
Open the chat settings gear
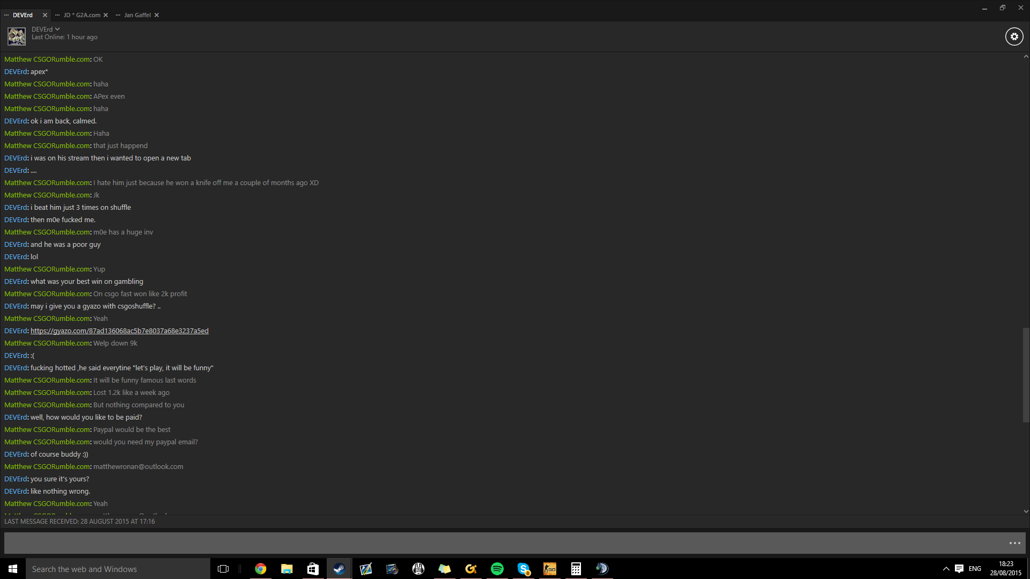tap(1014, 36)
